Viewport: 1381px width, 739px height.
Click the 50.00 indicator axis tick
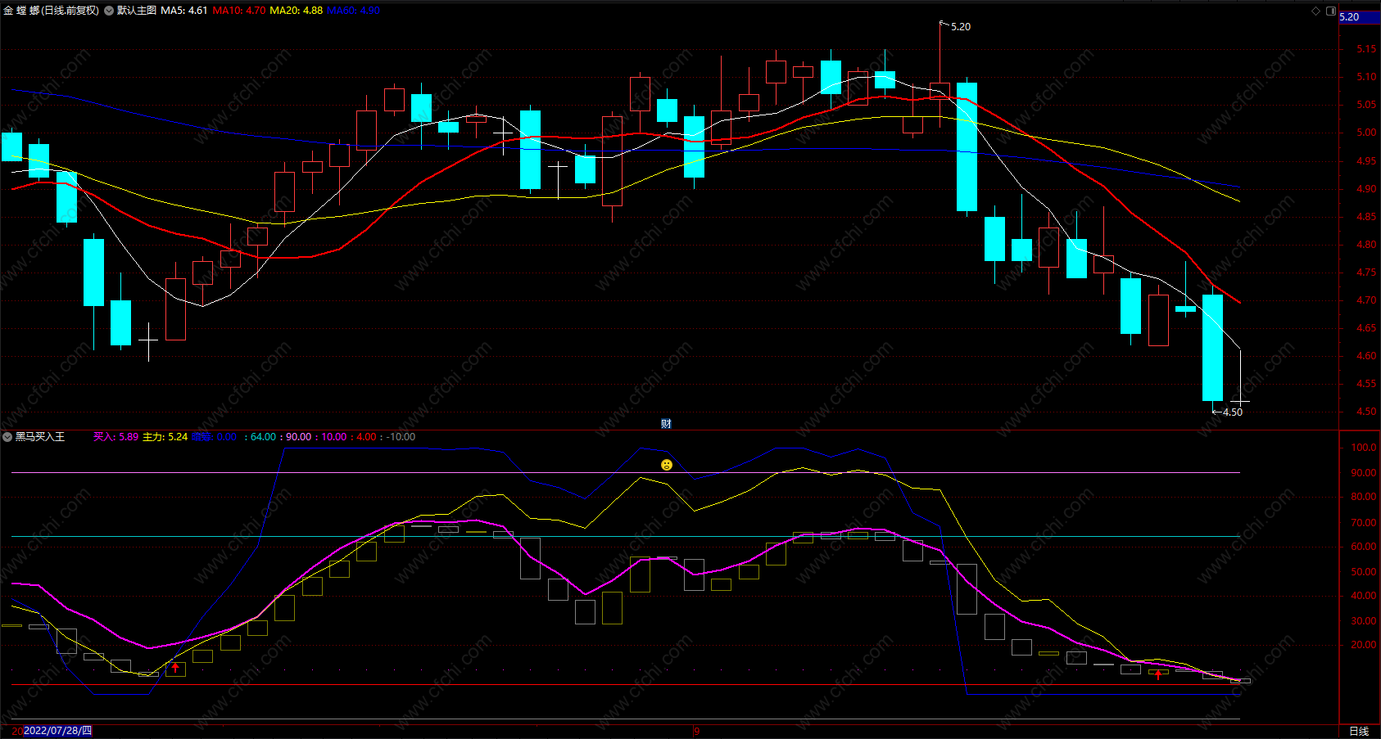pyautogui.click(x=1364, y=572)
